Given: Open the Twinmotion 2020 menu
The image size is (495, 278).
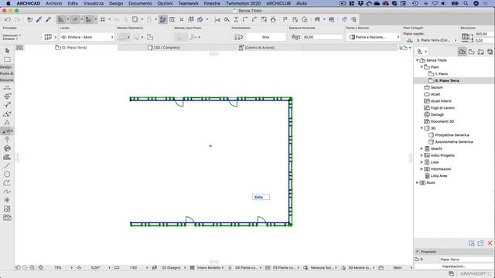Looking at the screenshot, I should pyautogui.click(x=243, y=3).
